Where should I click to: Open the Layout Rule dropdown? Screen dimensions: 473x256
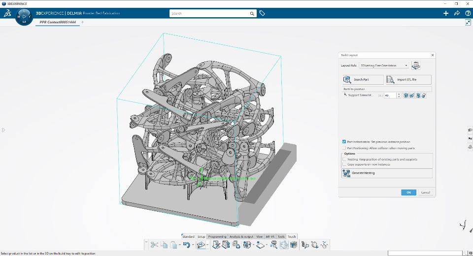coord(384,65)
